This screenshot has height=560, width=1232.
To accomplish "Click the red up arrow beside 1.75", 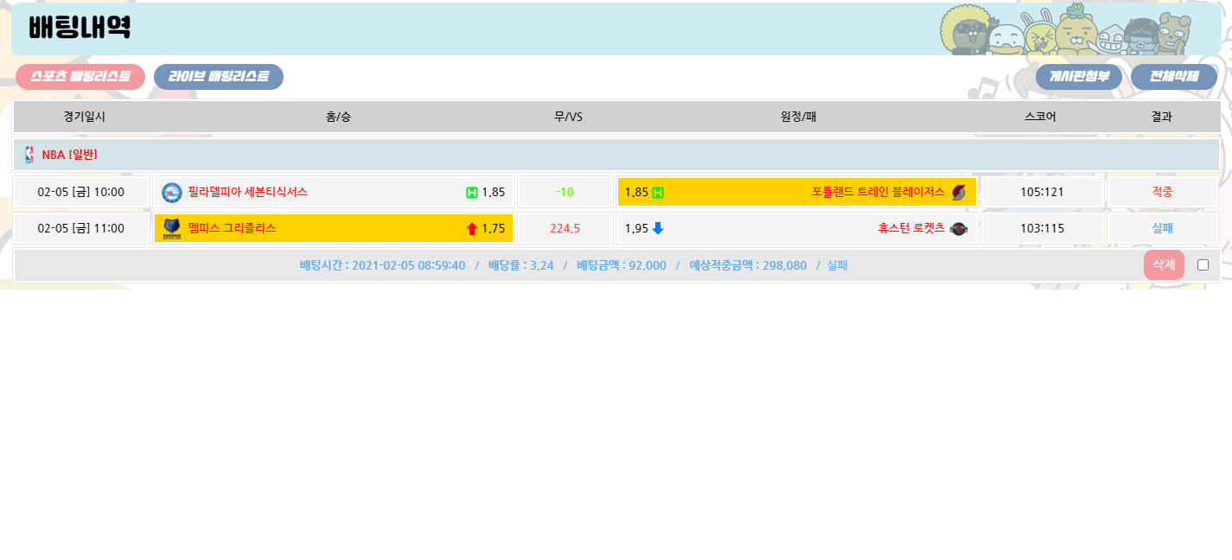I will [472, 228].
